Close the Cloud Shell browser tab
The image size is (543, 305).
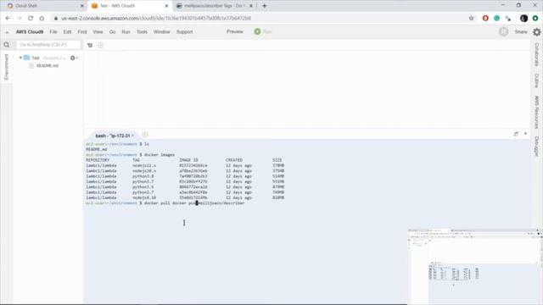point(82,6)
